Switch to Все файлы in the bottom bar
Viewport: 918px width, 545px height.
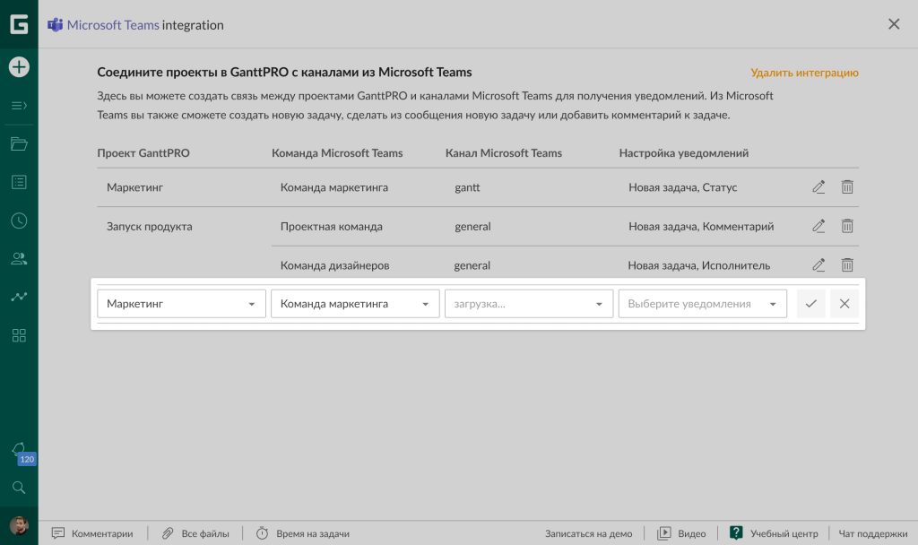195,533
